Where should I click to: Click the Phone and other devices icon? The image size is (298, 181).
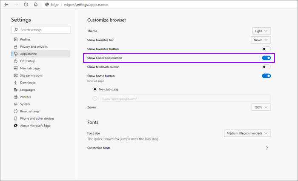16,118
